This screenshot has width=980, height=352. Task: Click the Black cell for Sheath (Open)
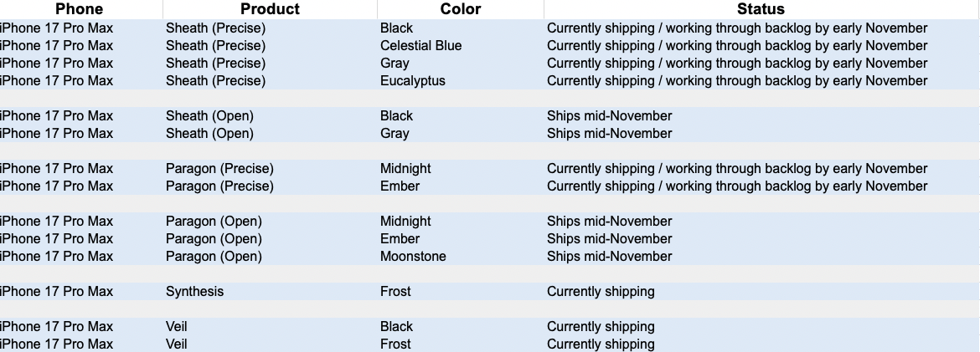coord(396,115)
